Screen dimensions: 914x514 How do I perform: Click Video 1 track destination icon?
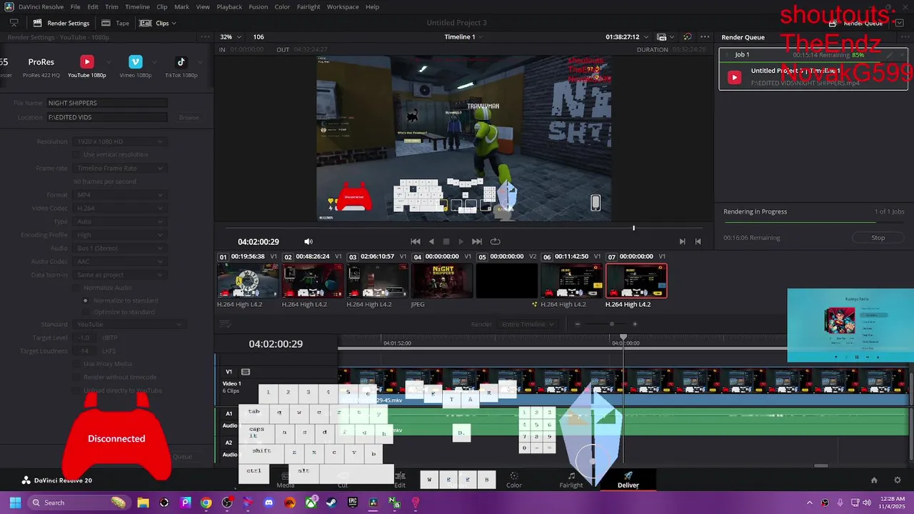[x=246, y=372]
